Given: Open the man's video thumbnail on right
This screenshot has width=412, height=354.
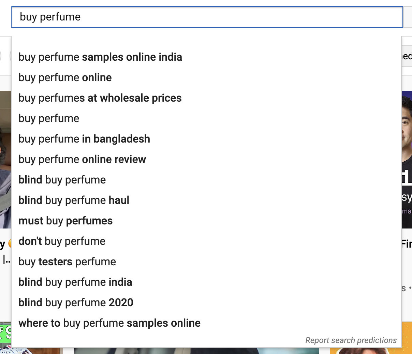Looking at the screenshot, I should pos(407,160).
